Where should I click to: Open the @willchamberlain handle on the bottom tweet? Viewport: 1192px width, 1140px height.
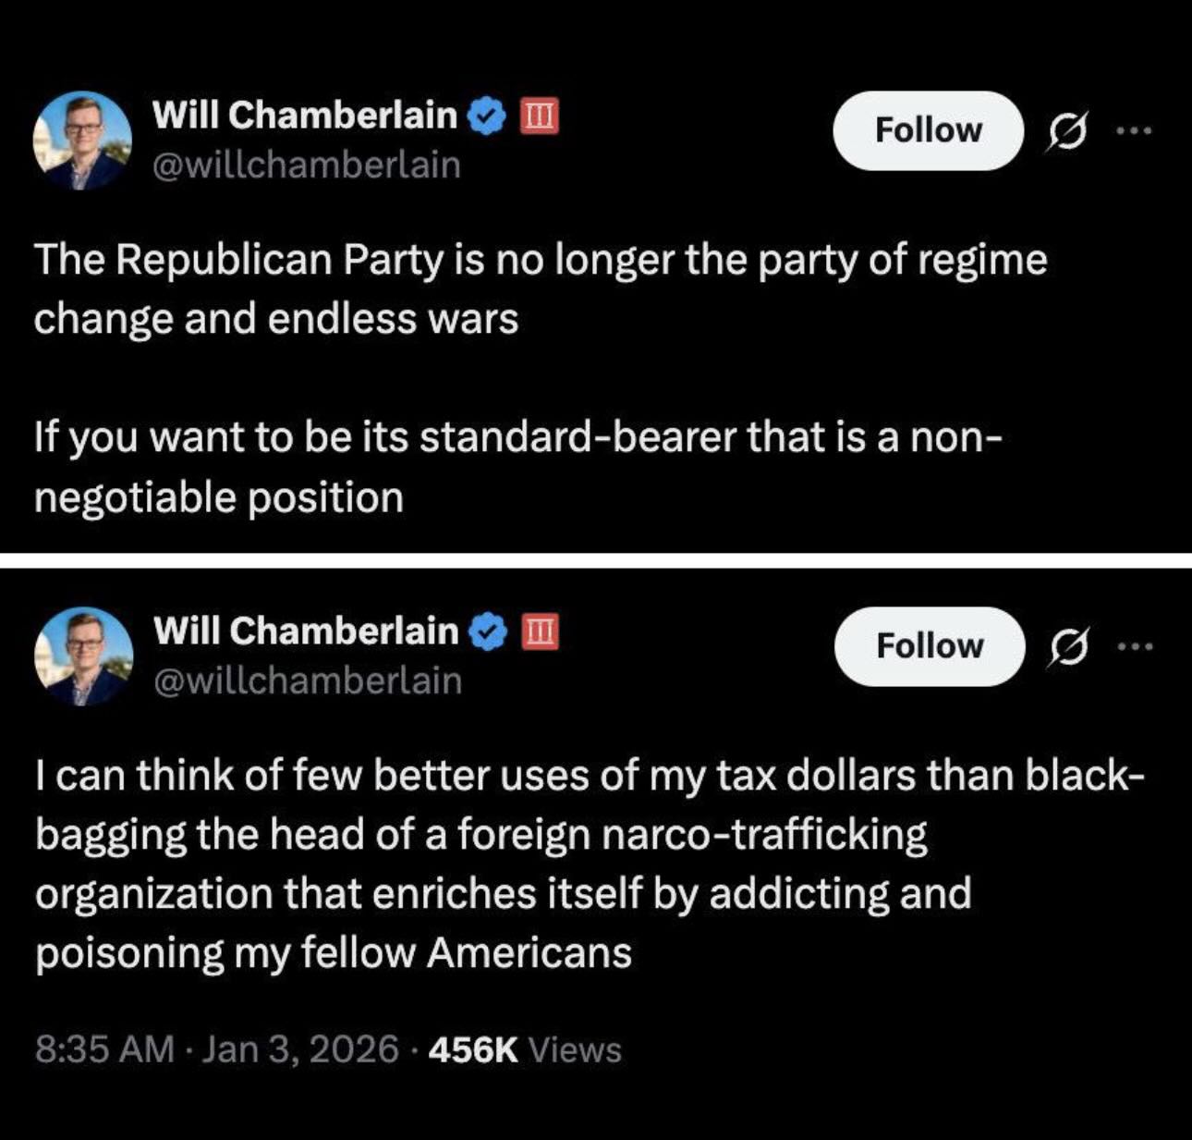[x=308, y=680]
